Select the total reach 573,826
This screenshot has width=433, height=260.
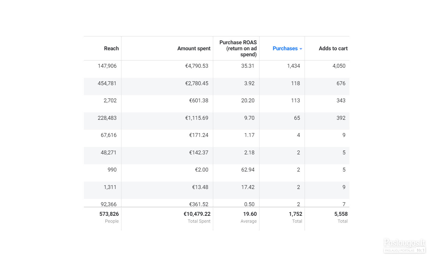[x=109, y=214]
